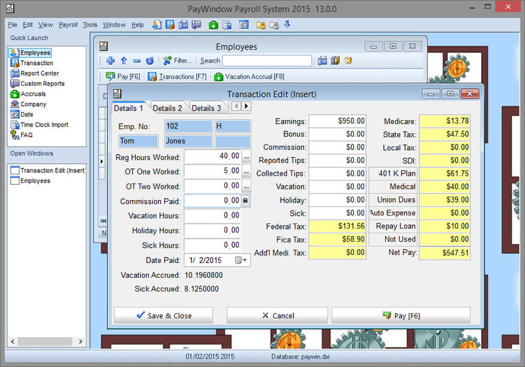Open the Edit menu
Viewport: 525px width, 367px height.
click(28, 25)
